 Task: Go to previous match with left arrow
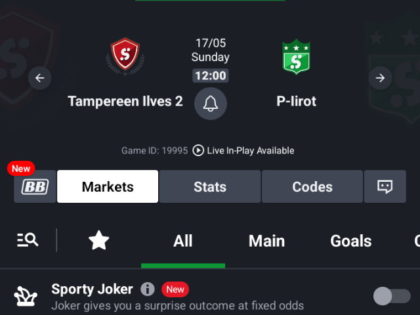pos(39,78)
